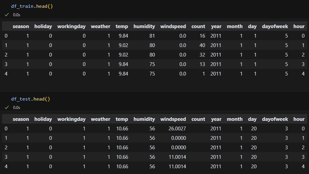
Task: Select the cell with windspeed 26.0027
Action: coord(177,129)
